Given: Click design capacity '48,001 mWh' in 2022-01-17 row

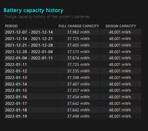Looking at the screenshot, I should coord(120,103).
